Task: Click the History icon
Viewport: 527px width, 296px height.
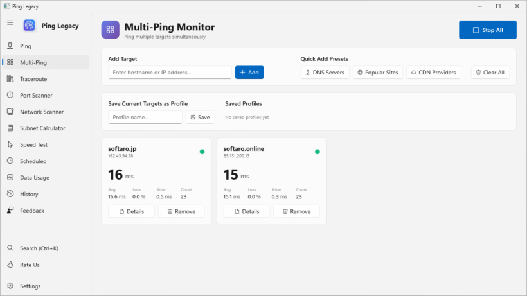Action: click(x=10, y=194)
